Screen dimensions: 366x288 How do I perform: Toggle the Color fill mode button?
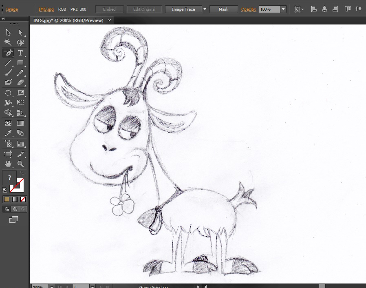(x=7, y=199)
